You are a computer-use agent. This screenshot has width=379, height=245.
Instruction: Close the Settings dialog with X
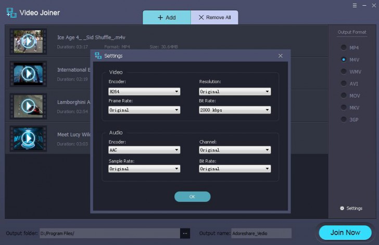coord(281,56)
